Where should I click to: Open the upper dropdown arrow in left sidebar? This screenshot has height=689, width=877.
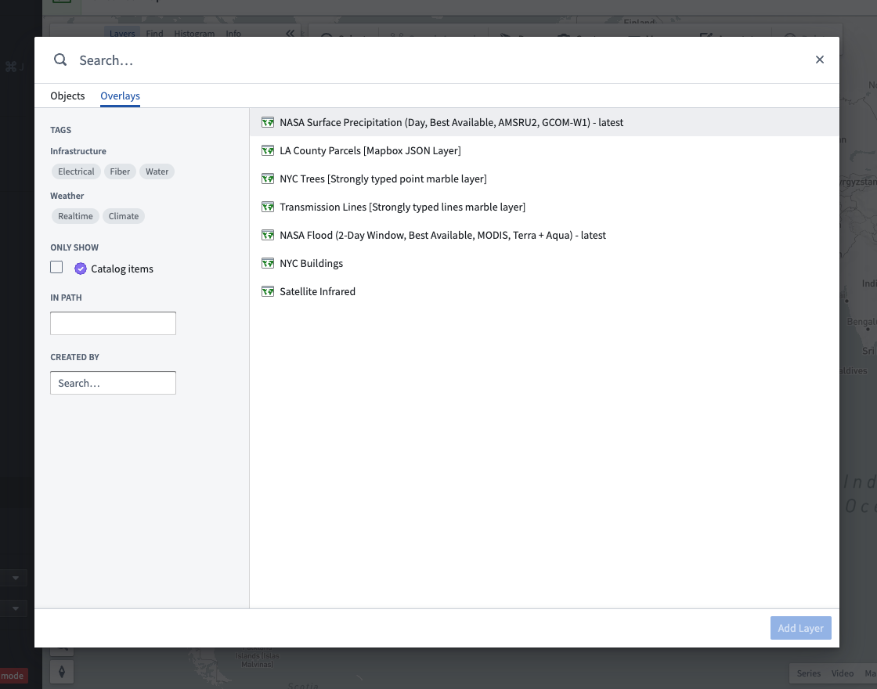click(16, 578)
